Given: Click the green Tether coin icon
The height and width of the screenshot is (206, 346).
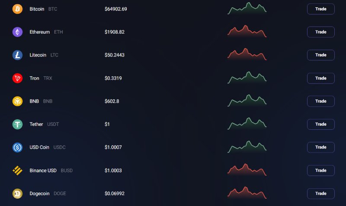Looking at the screenshot, I should (17, 124).
